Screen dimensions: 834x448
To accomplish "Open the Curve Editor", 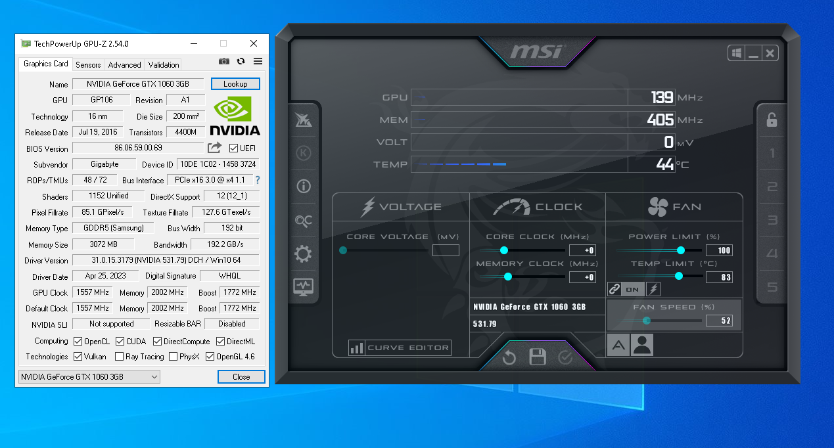I will pos(400,348).
